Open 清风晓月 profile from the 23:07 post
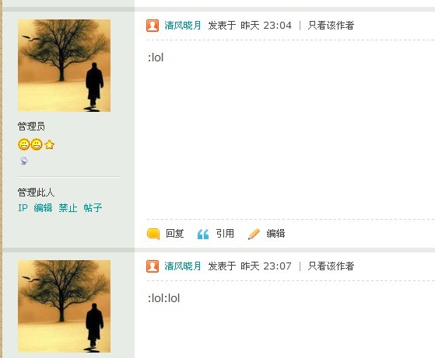This screenshot has height=358, width=435. (183, 266)
